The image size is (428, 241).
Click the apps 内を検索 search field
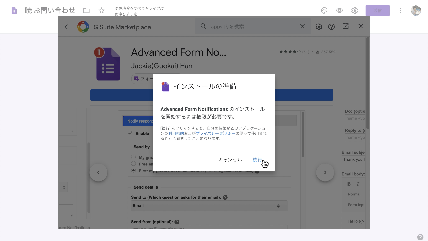click(253, 27)
